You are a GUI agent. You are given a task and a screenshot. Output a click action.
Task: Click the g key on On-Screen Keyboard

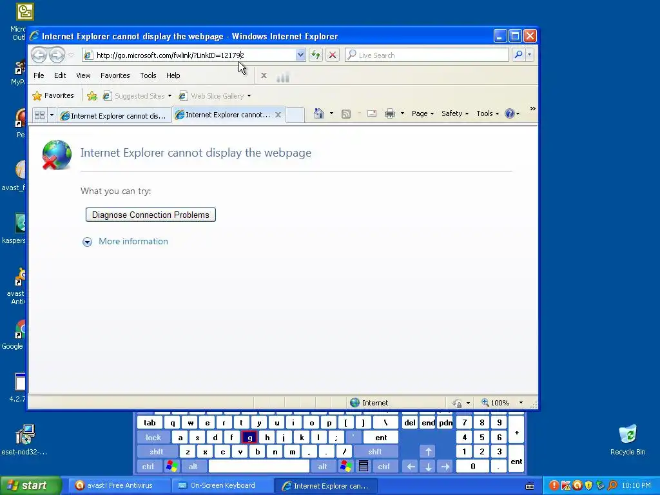(x=249, y=438)
